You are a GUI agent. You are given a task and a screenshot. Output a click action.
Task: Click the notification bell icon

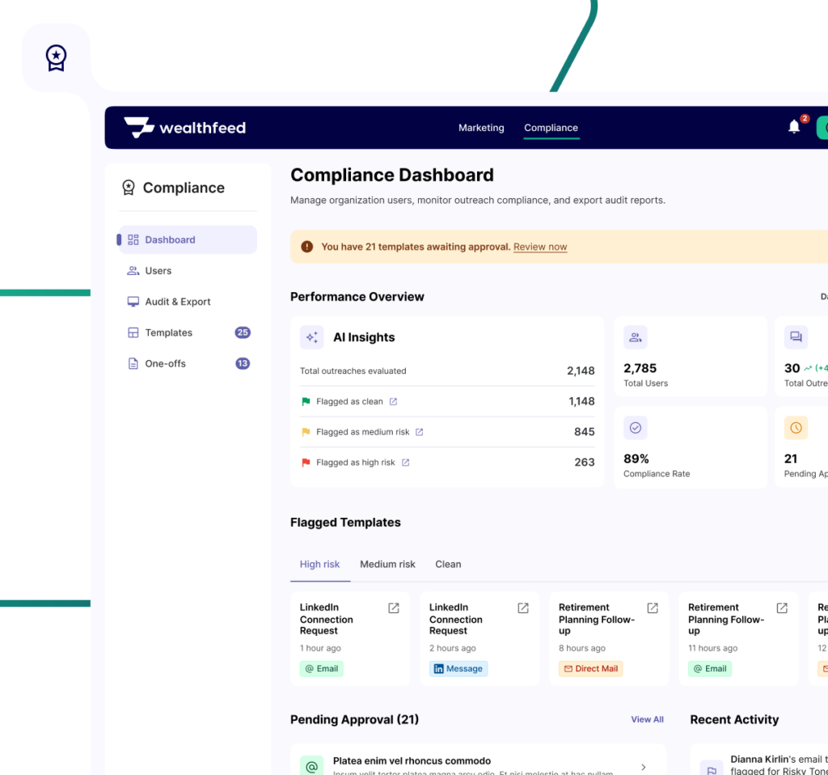[794, 127]
